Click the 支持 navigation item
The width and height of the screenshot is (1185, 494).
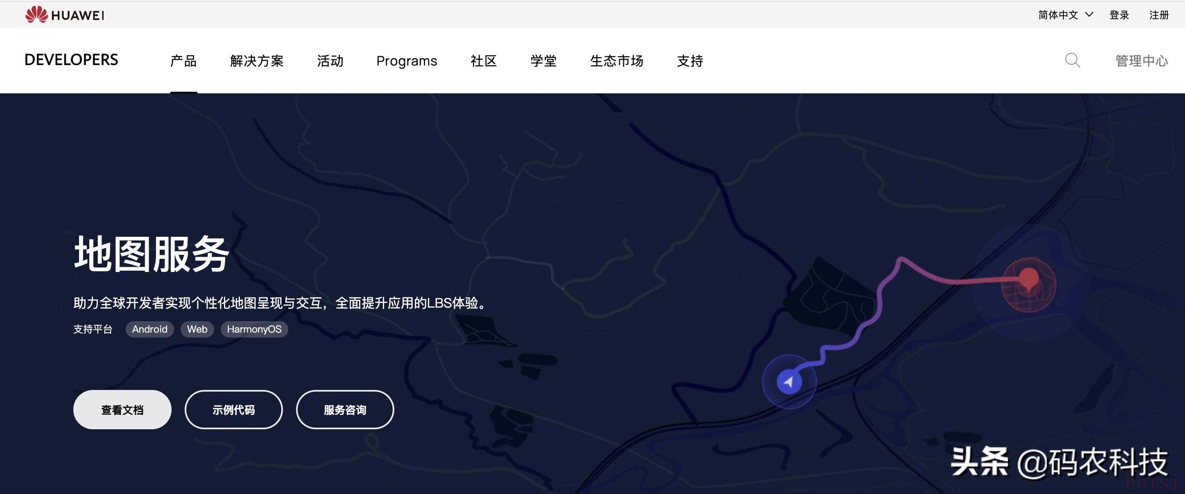pyautogui.click(x=690, y=61)
